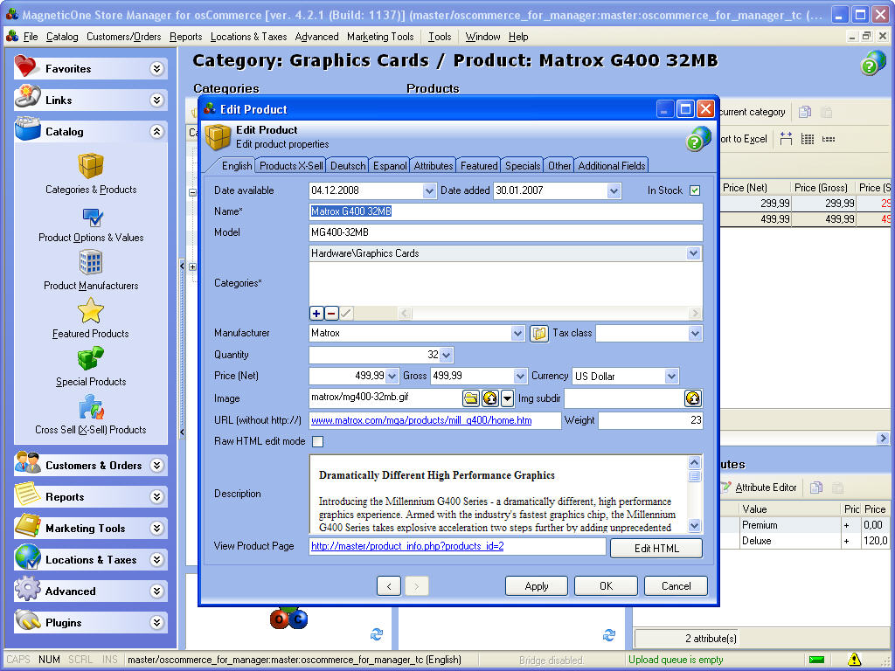Switch to the Products X-Sell tab
The height and width of the screenshot is (671, 895).
click(291, 166)
